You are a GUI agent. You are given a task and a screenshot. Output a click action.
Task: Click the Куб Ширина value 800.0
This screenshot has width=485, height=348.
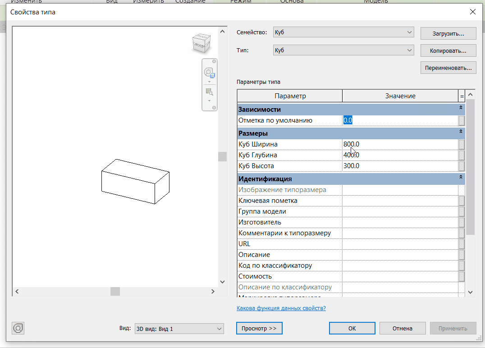[x=400, y=144]
